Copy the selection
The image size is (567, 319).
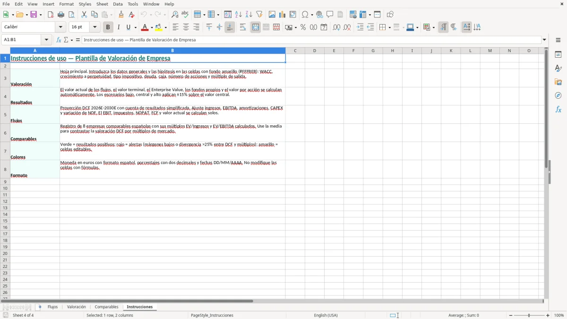point(94,15)
